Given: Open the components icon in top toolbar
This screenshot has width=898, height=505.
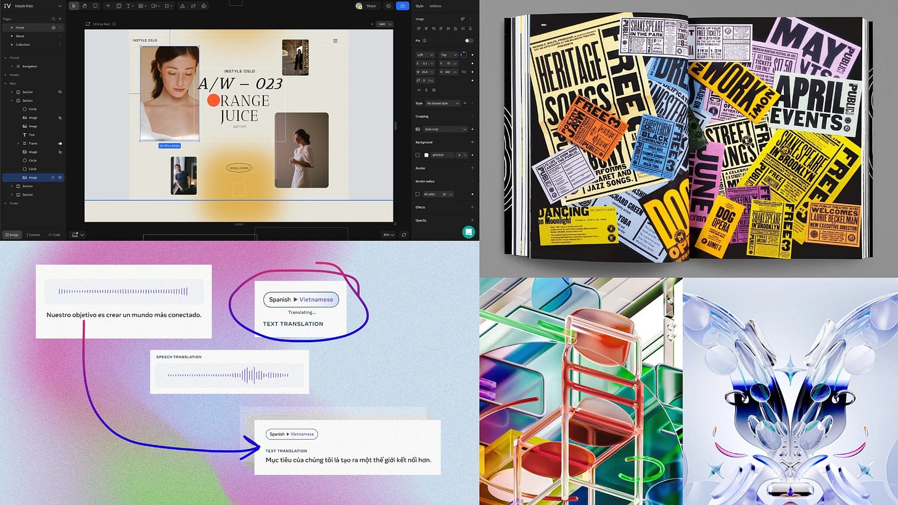Looking at the screenshot, I should point(181,6).
